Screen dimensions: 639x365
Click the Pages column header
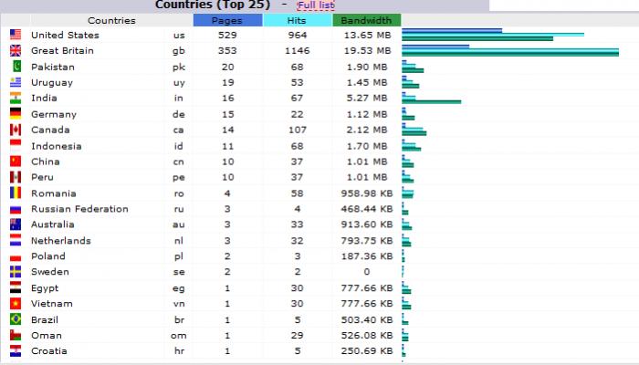tap(227, 20)
